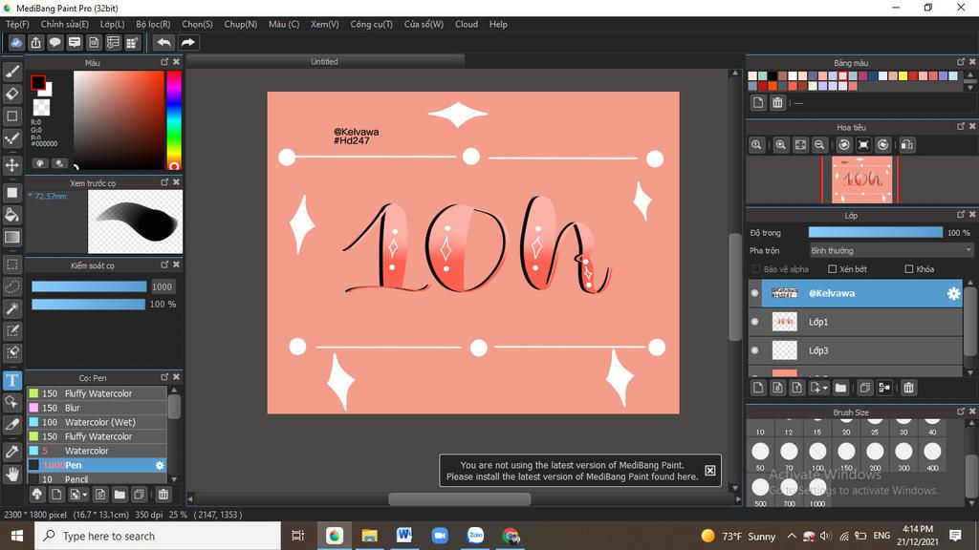Select the Lasso selection tool
This screenshot has height=550, width=979.
point(11,286)
